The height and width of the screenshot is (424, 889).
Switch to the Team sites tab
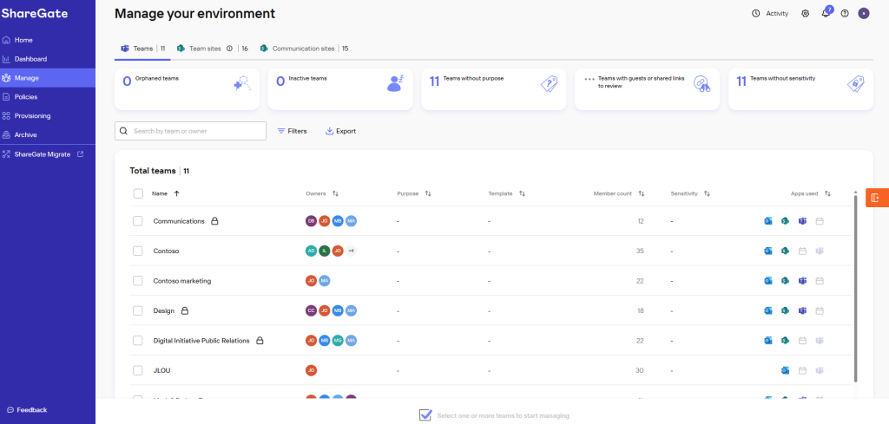212,49
